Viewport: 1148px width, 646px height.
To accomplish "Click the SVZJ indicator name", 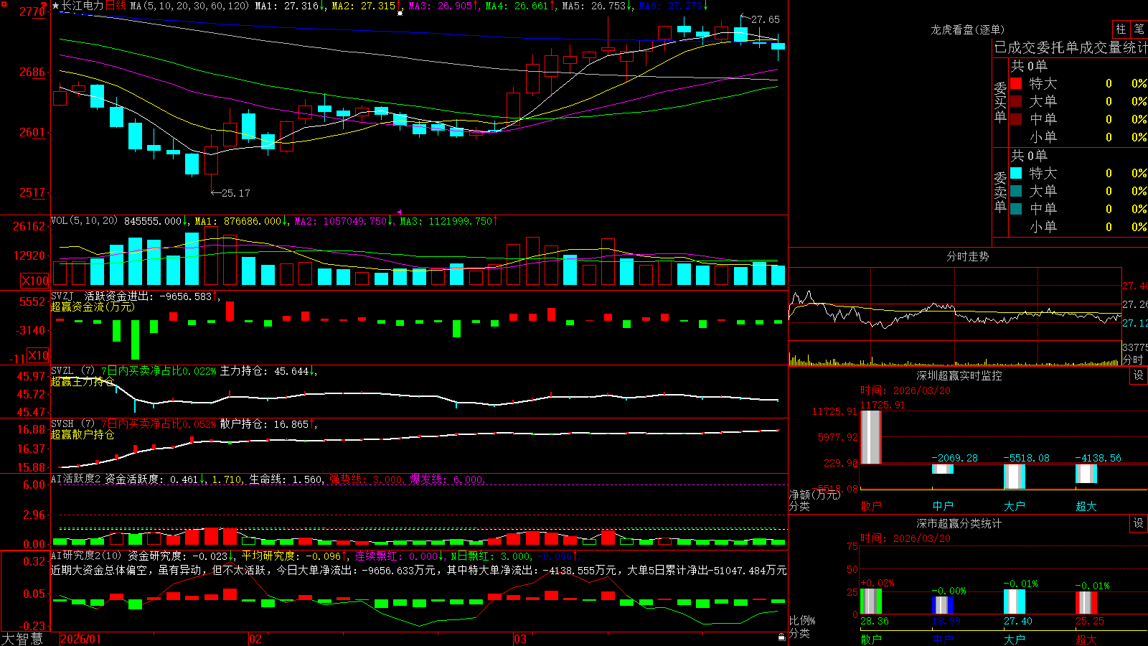I will pyautogui.click(x=62, y=296).
